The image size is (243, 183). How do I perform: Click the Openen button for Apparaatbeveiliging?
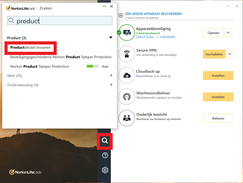coord(213,33)
